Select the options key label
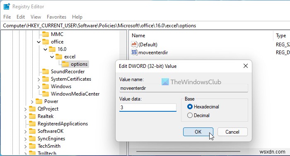The image size is (290, 156). pos(79,64)
